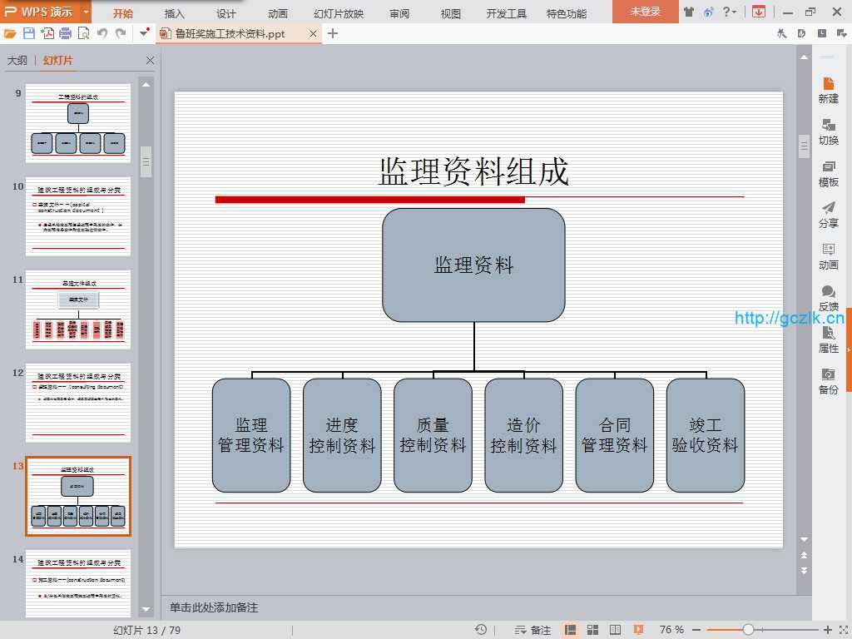Click the Undo arrow icon
The width and height of the screenshot is (852, 639).
(102, 33)
